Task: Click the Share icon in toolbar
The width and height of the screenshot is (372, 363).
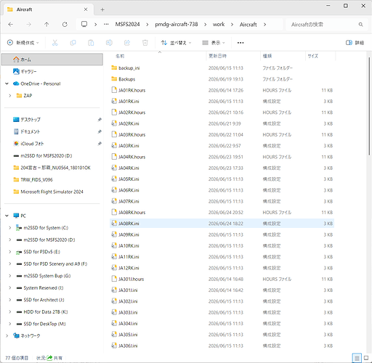Action: click(127, 43)
